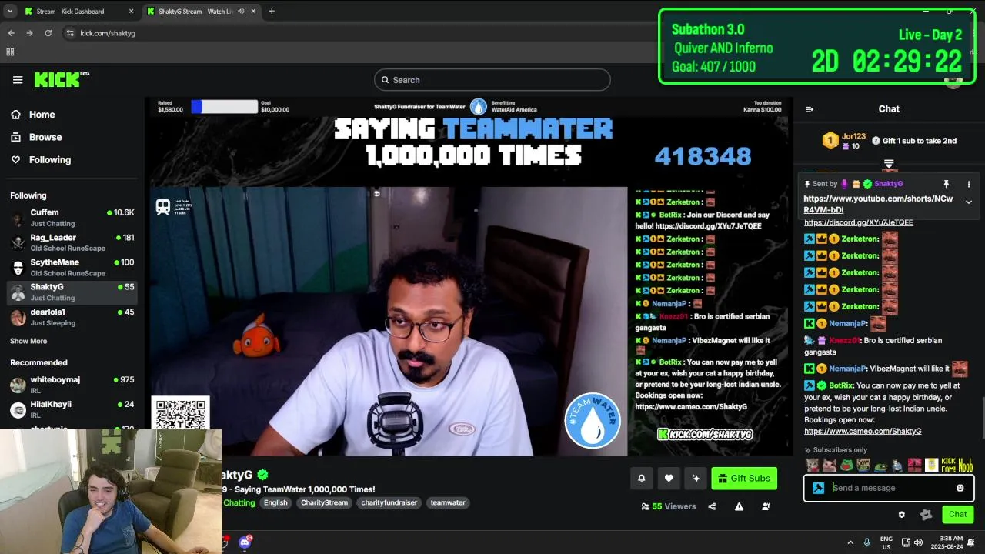
Task: Show hidden system tray icons
Action: pyautogui.click(x=850, y=542)
